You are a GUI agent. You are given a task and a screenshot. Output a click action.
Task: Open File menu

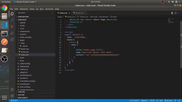click(11, 9)
